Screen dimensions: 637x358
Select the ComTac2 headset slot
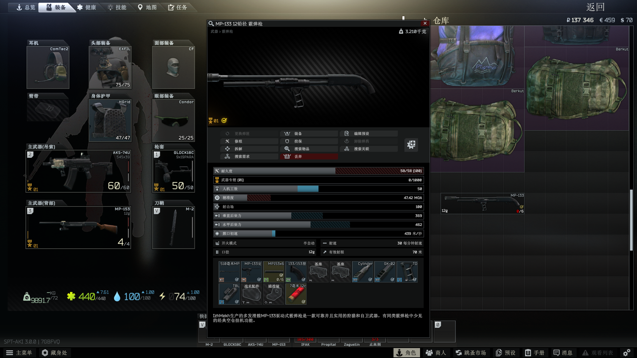[48, 67]
